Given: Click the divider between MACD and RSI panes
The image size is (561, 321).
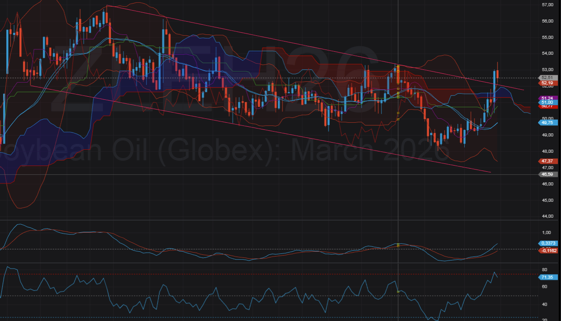Looking at the screenshot, I should coord(265,263).
